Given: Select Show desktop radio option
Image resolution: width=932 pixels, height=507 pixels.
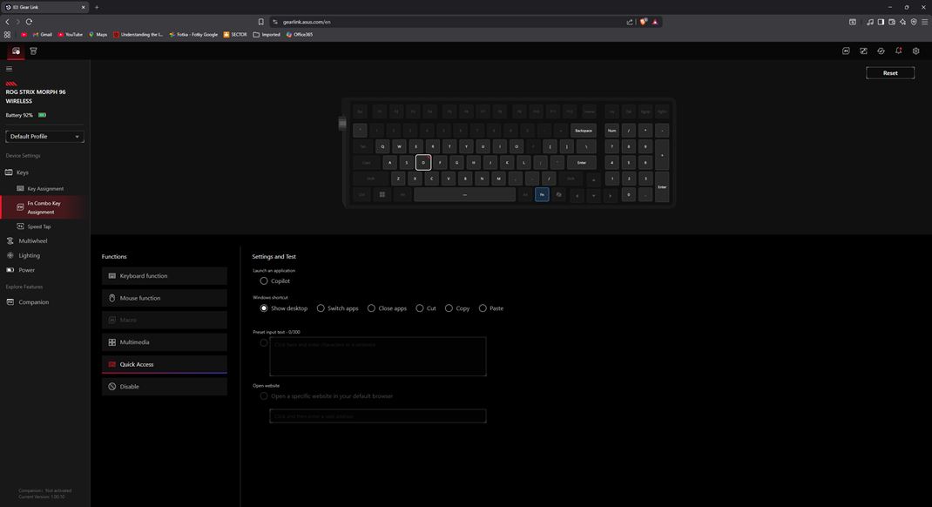Looking at the screenshot, I should point(264,308).
